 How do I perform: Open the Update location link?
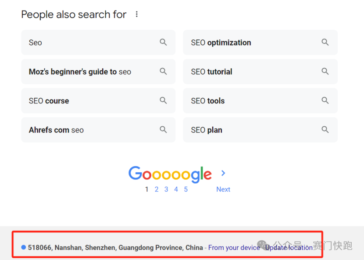coord(289,248)
